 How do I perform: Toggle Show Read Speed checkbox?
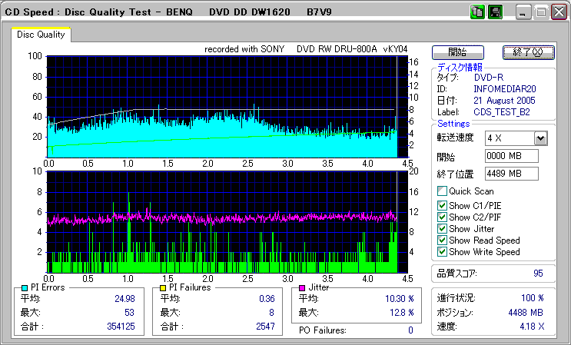click(442, 240)
